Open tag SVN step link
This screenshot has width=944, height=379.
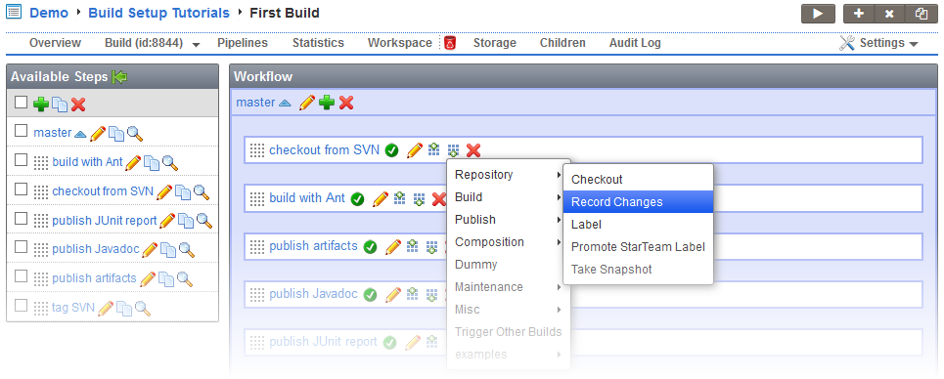point(72,308)
